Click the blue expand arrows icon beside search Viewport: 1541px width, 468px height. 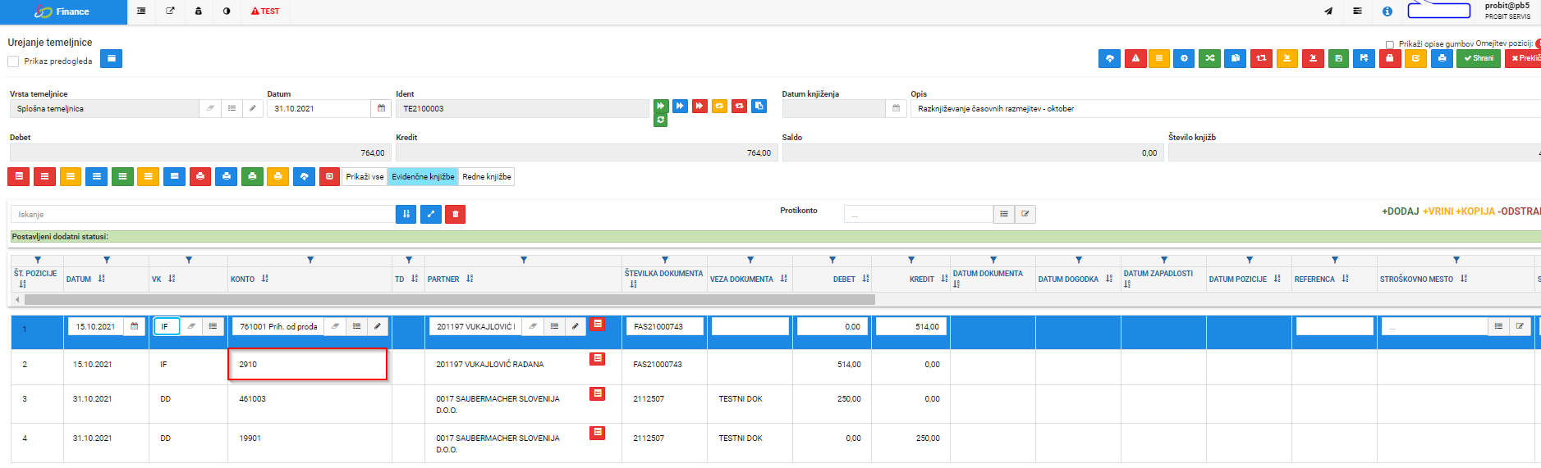pyautogui.click(x=430, y=214)
